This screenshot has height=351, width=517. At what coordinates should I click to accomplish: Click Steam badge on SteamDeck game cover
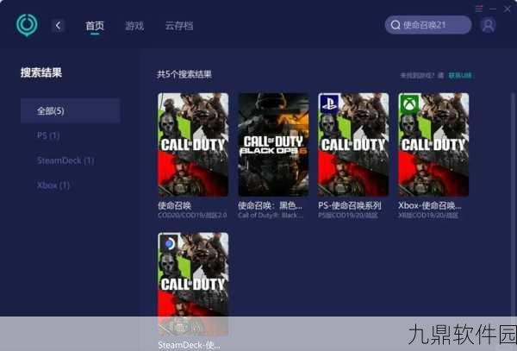pos(169,244)
